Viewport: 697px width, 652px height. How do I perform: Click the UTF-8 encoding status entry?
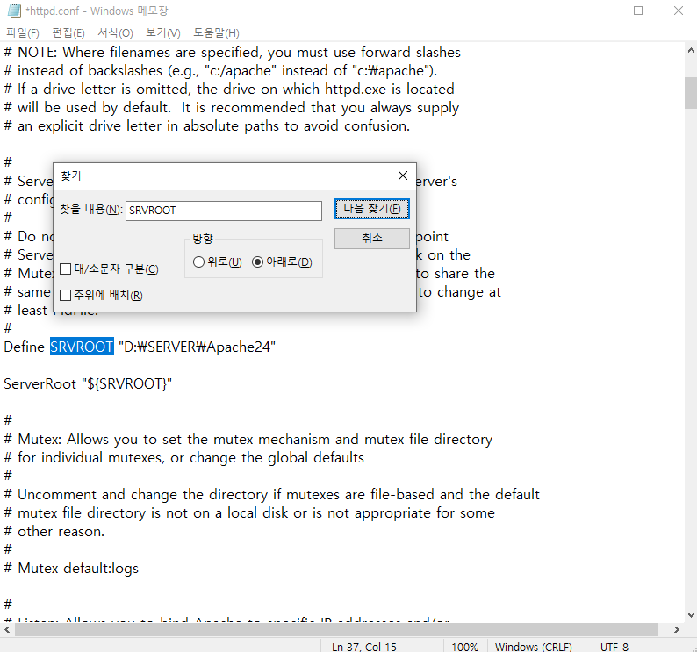(x=614, y=647)
